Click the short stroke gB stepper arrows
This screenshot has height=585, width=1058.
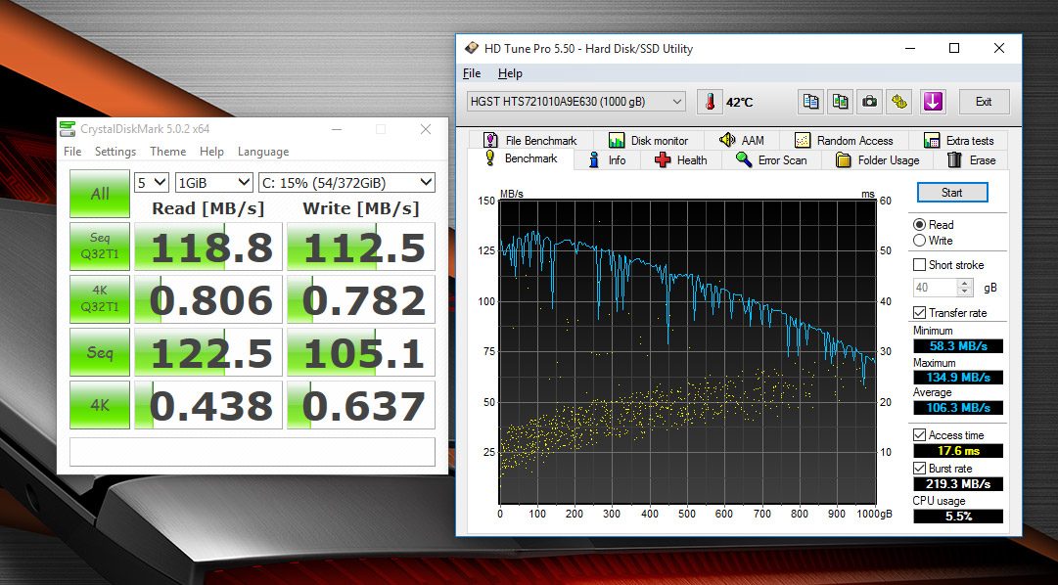tap(965, 288)
